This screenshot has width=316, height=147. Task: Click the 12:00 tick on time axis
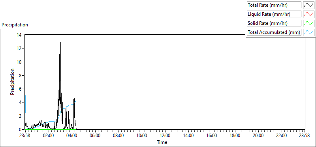pos(165,135)
